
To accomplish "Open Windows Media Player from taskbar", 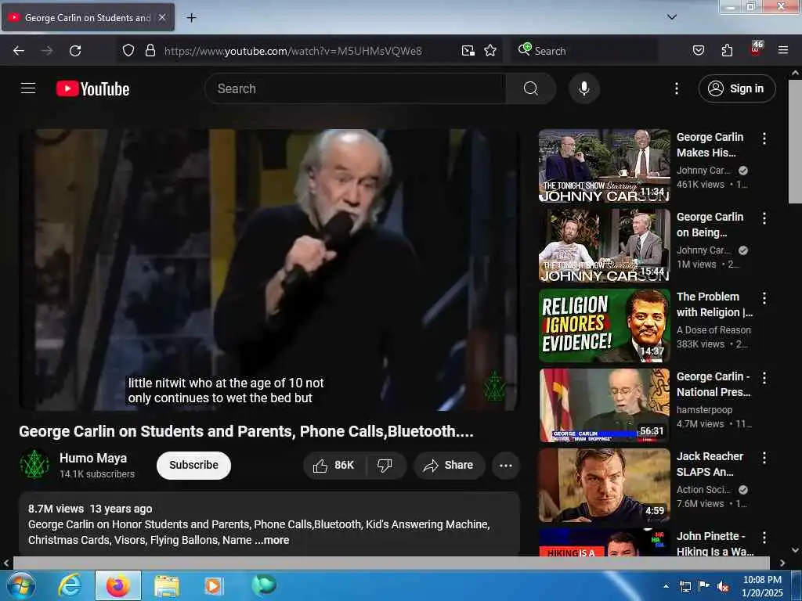I will (213, 585).
